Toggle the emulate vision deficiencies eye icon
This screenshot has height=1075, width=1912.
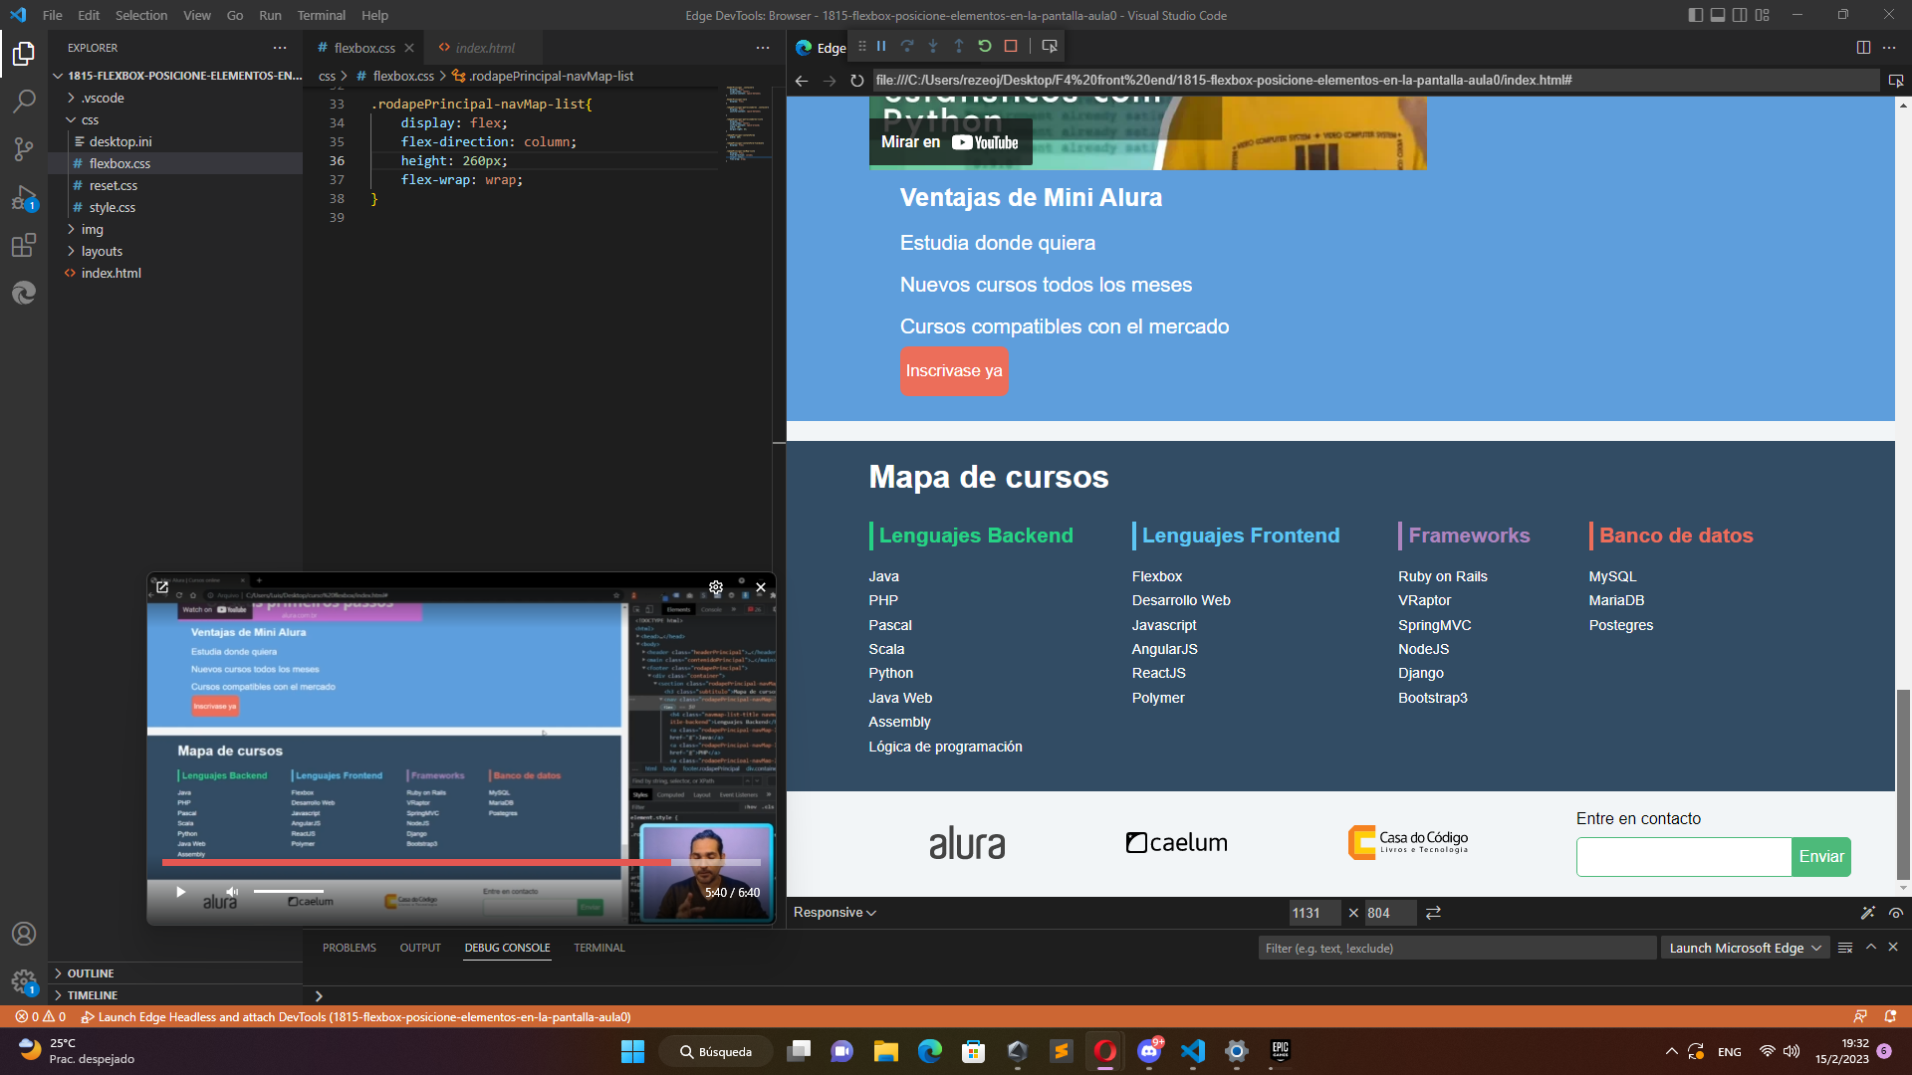tap(1896, 913)
